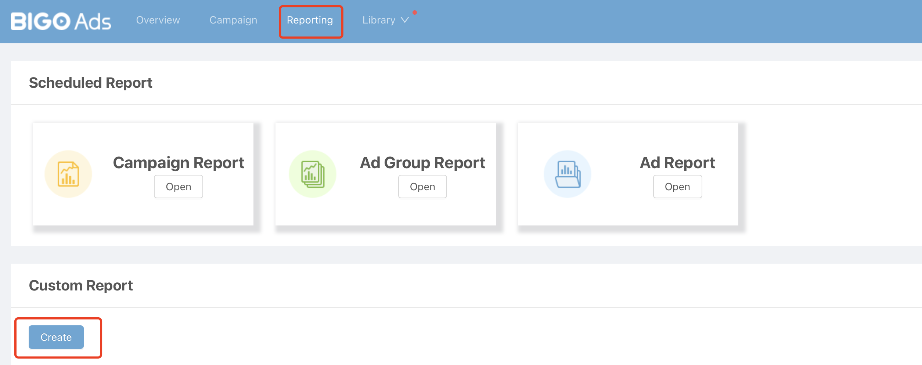The image size is (922, 365).
Task: Click the Ad Report card title
Action: tap(677, 163)
